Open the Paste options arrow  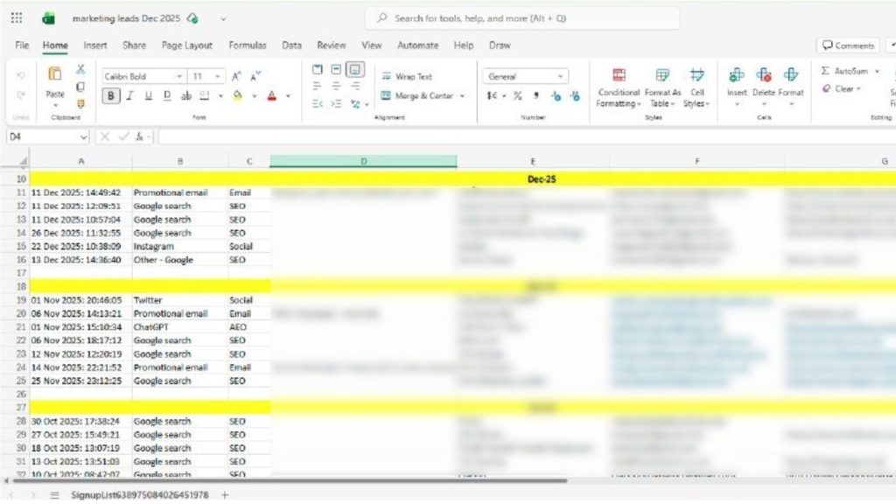tap(55, 105)
